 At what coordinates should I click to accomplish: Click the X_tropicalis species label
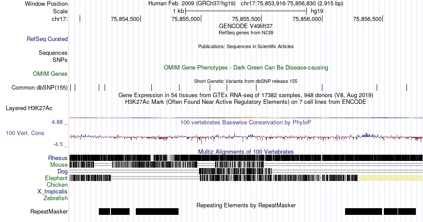click(x=53, y=192)
